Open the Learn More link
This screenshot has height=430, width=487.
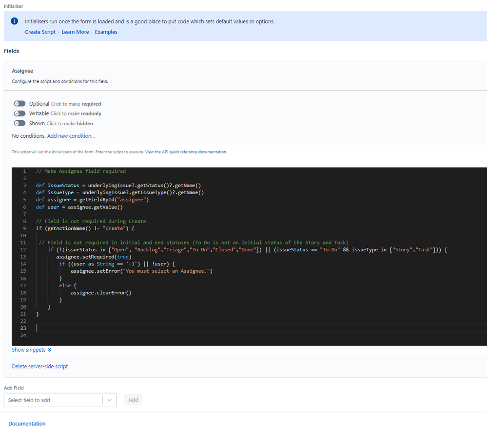[75, 32]
